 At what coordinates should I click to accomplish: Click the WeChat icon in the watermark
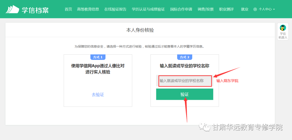point(205,127)
